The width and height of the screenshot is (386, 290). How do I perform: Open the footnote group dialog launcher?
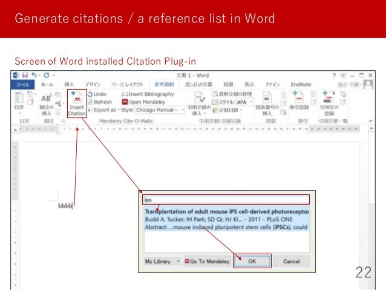(64, 121)
